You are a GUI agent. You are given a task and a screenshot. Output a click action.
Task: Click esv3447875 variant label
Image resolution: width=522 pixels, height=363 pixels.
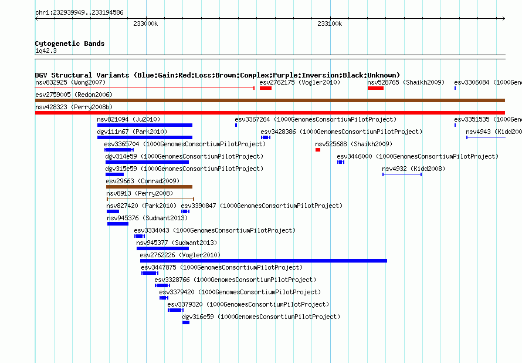[x=222, y=267]
